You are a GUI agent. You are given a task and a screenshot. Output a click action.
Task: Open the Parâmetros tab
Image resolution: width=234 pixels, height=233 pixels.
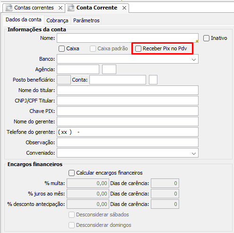pos(87,20)
